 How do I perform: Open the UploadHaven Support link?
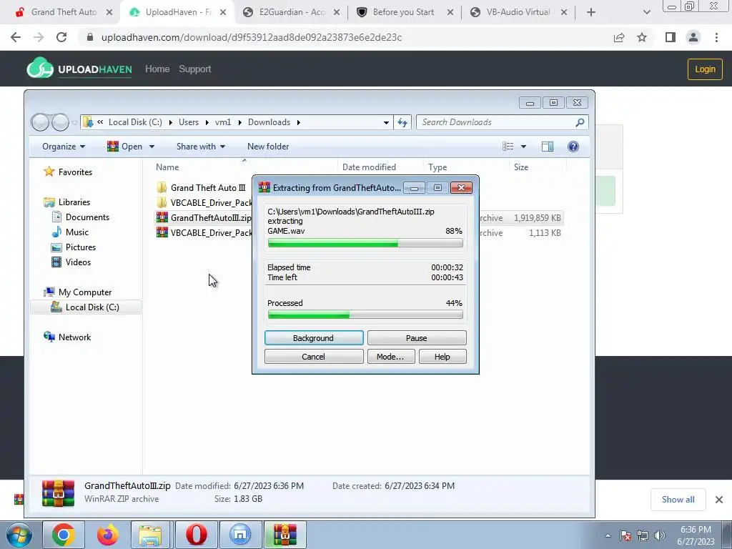click(194, 69)
